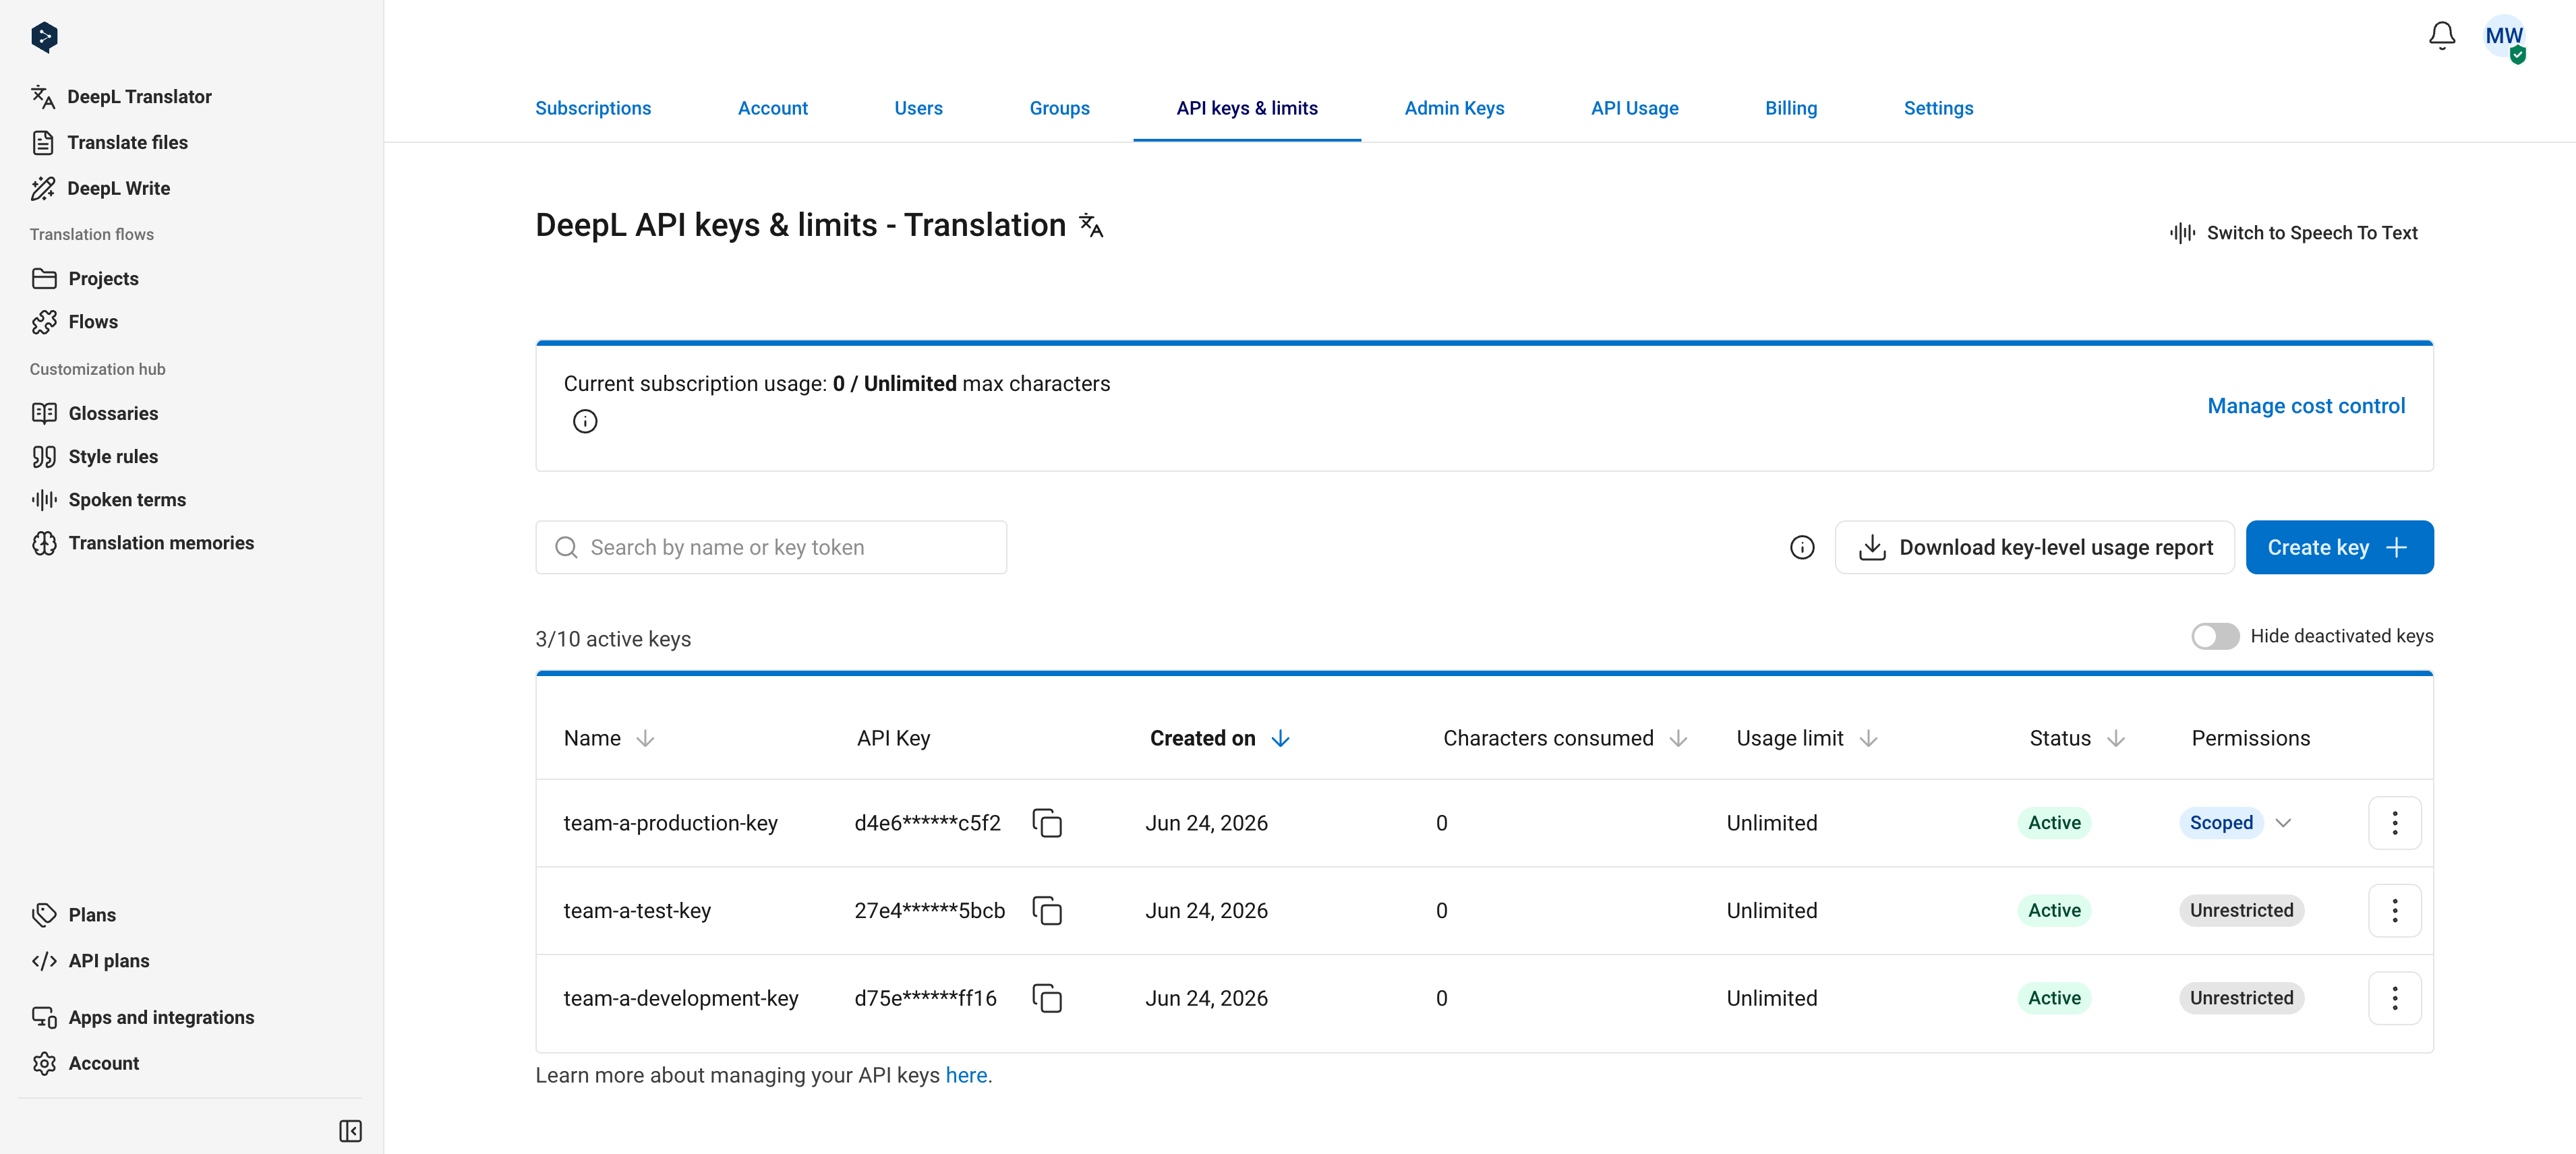Click the subscription usage info icon
Image resolution: width=2576 pixels, height=1154 pixels.
point(585,422)
